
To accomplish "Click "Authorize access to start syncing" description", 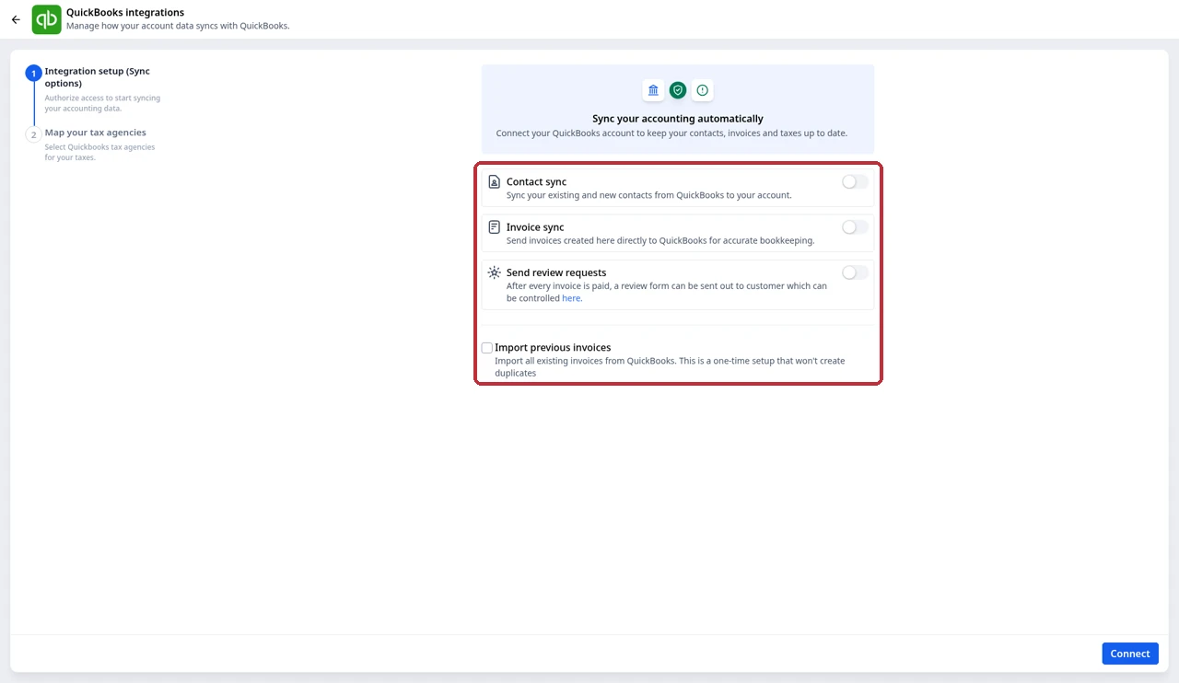I will coord(102,103).
